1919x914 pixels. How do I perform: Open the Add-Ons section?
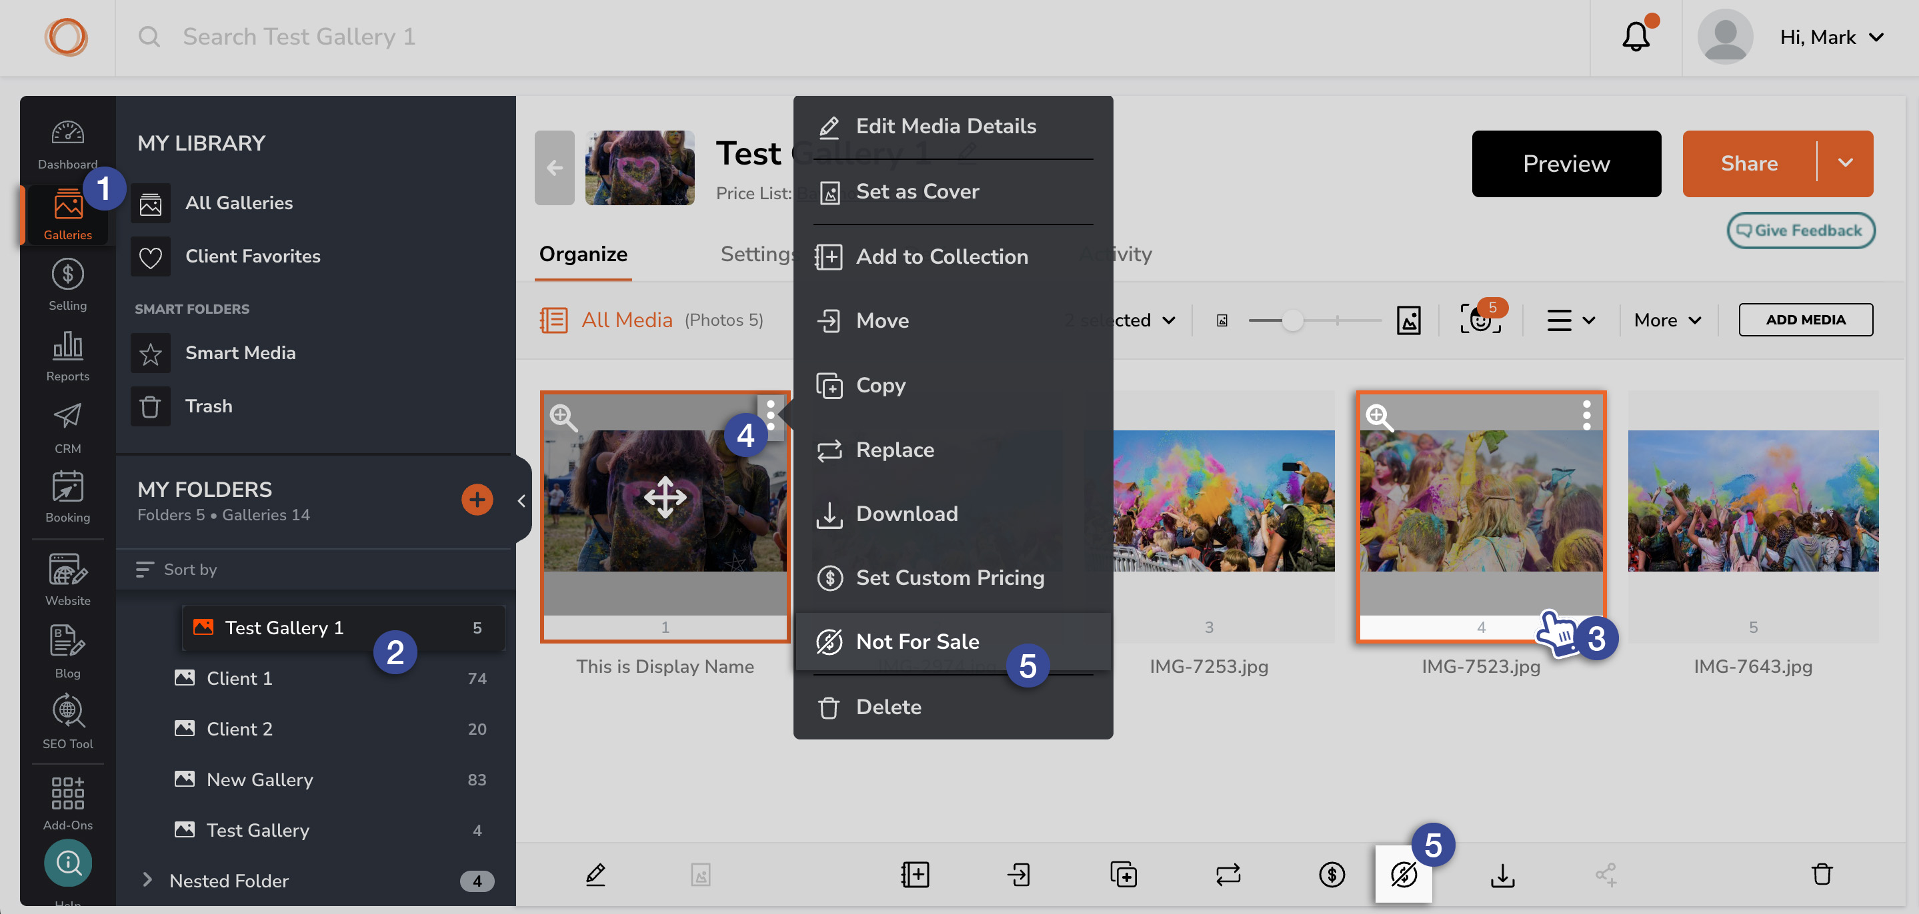67,804
